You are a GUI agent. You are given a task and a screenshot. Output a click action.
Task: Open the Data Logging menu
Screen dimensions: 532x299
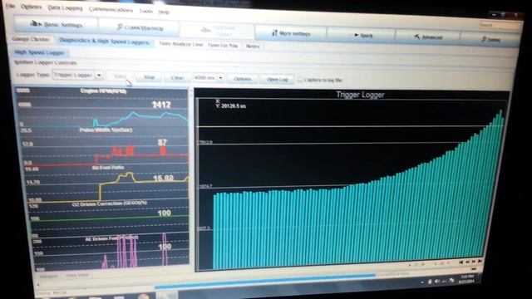tap(65, 7)
